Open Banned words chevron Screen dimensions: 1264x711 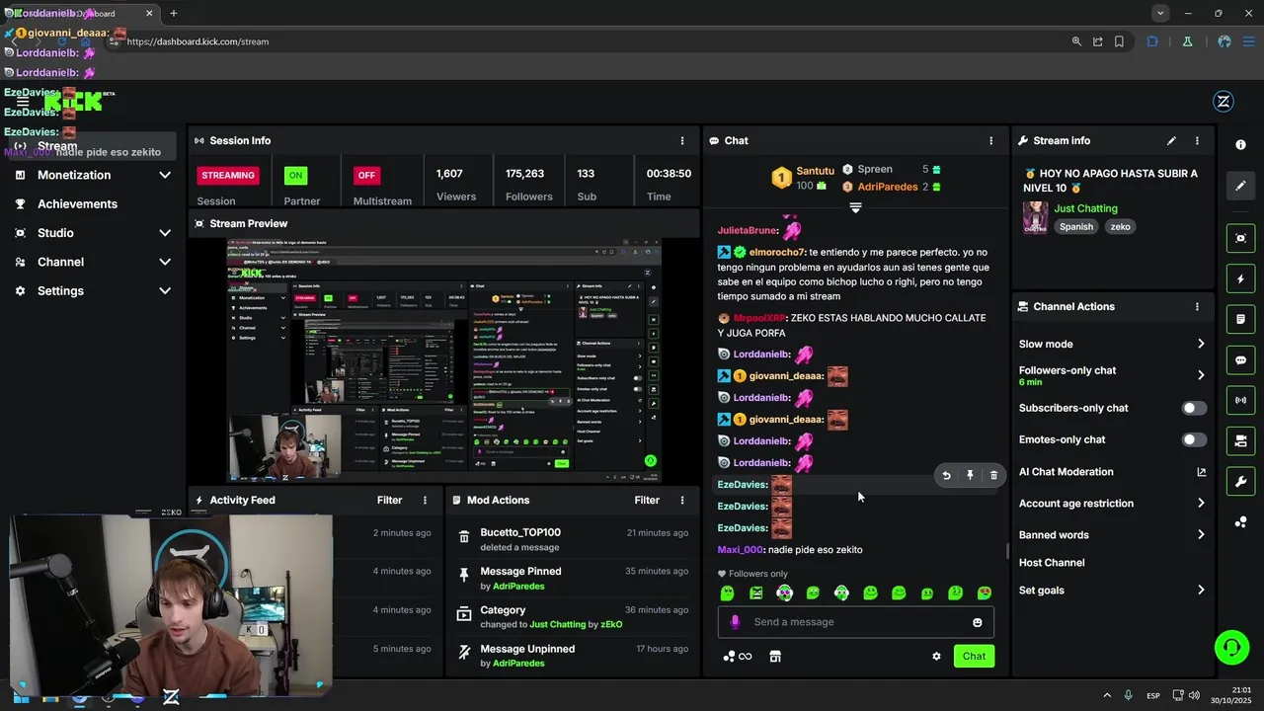(x=1201, y=535)
